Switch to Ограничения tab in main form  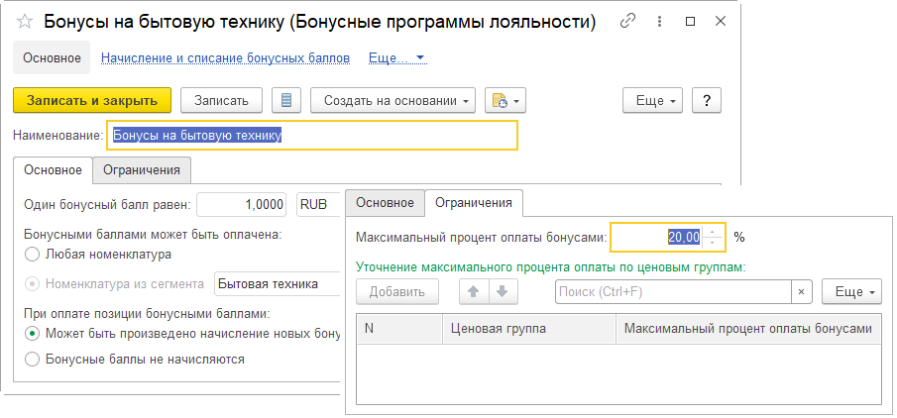click(142, 169)
